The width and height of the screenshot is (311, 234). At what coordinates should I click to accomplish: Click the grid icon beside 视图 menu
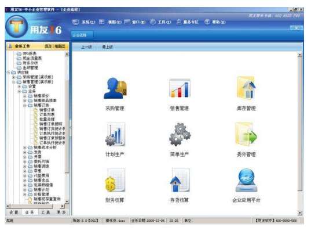(x=101, y=21)
